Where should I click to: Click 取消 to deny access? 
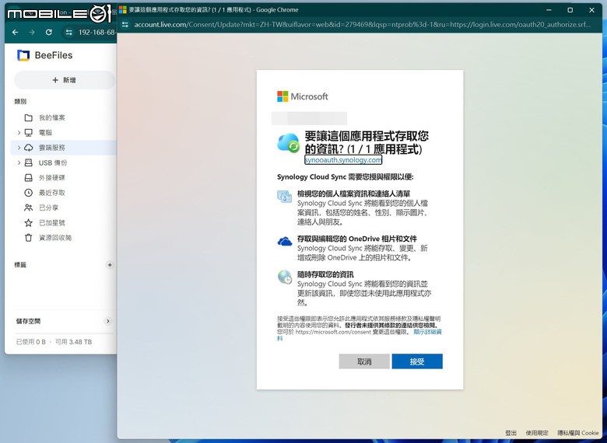364,361
